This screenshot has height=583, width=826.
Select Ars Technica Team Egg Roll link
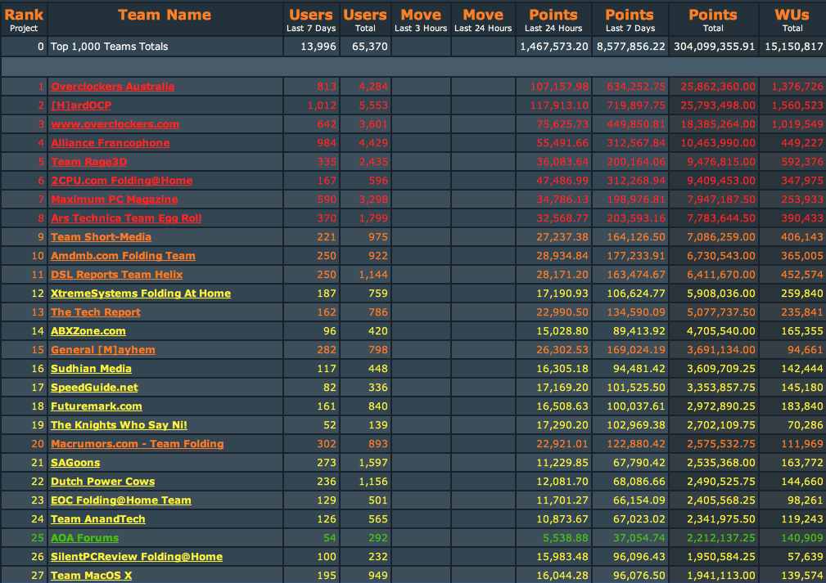[x=126, y=218]
